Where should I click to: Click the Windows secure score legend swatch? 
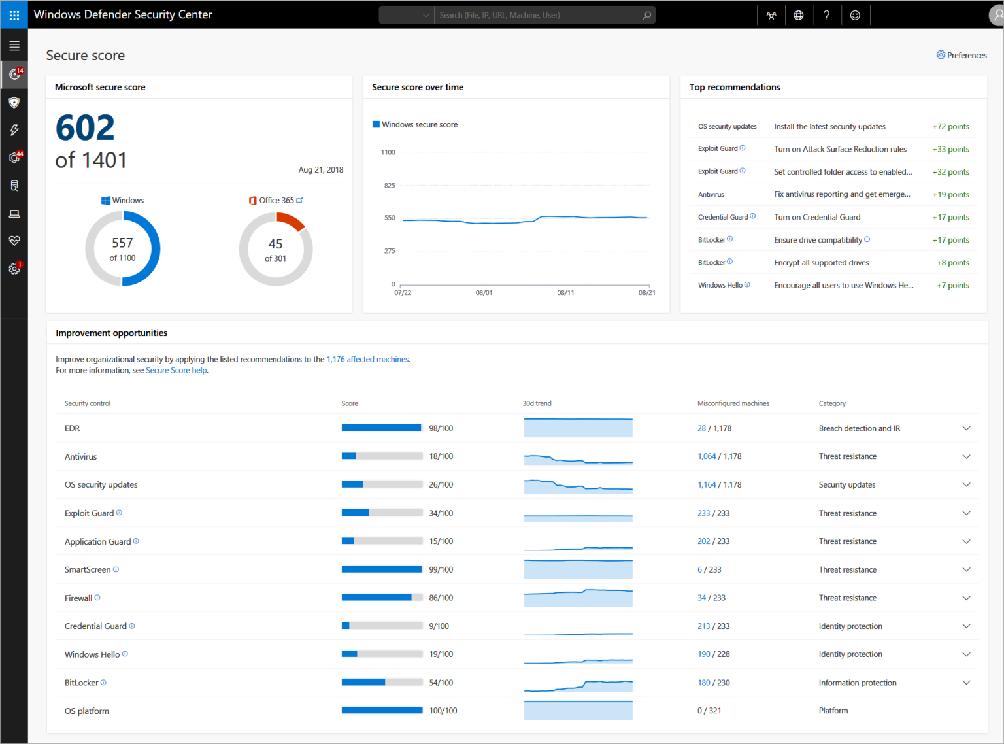point(376,124)
